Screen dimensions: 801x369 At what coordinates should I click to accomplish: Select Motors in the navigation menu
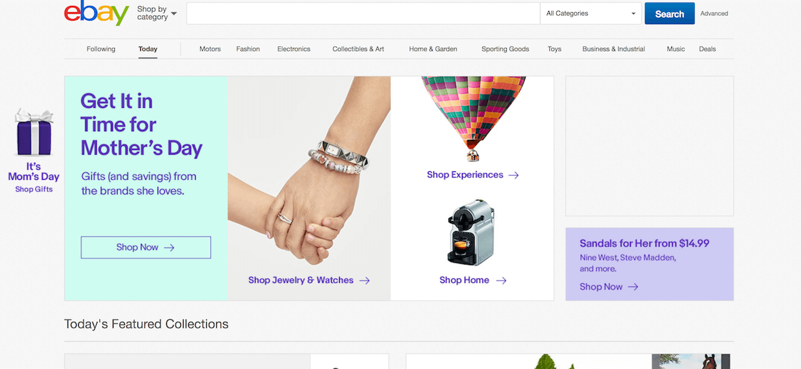point(210,49)
